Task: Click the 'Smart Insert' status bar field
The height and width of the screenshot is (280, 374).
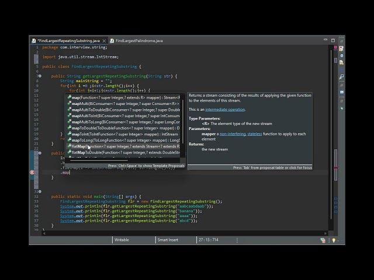Action: click(x=168, y=240)
